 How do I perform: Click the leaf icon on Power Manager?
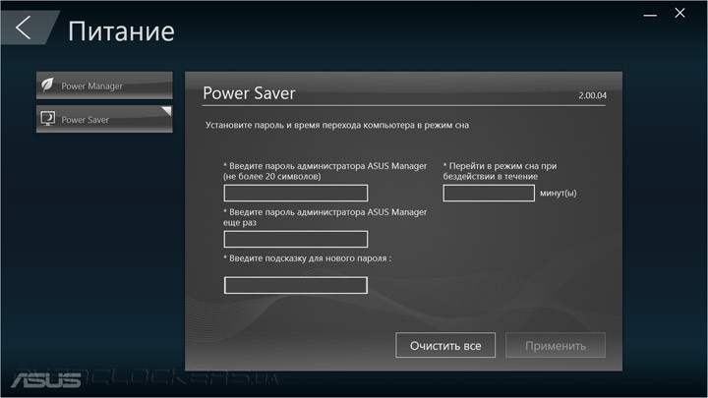(48, 85)
